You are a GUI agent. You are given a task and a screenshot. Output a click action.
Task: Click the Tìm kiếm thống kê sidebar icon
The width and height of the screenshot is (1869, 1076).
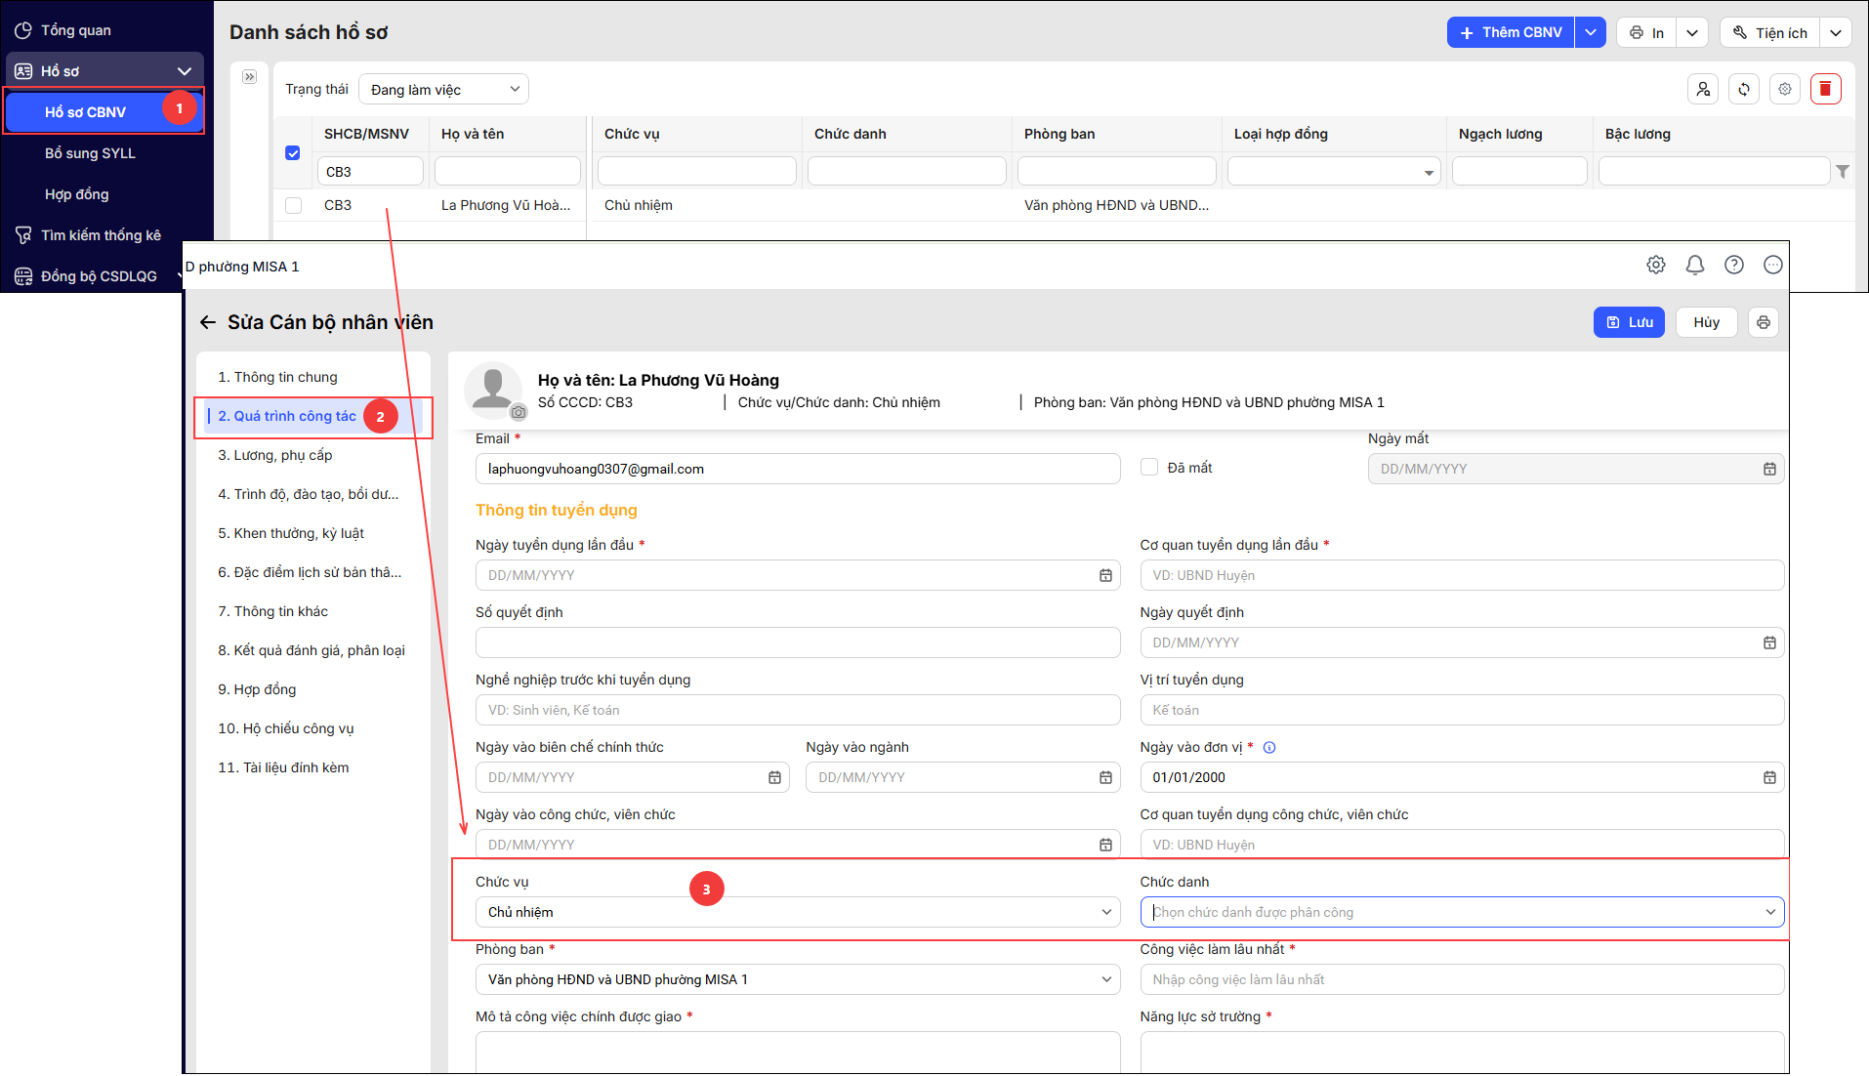click(x=23, y=235)
